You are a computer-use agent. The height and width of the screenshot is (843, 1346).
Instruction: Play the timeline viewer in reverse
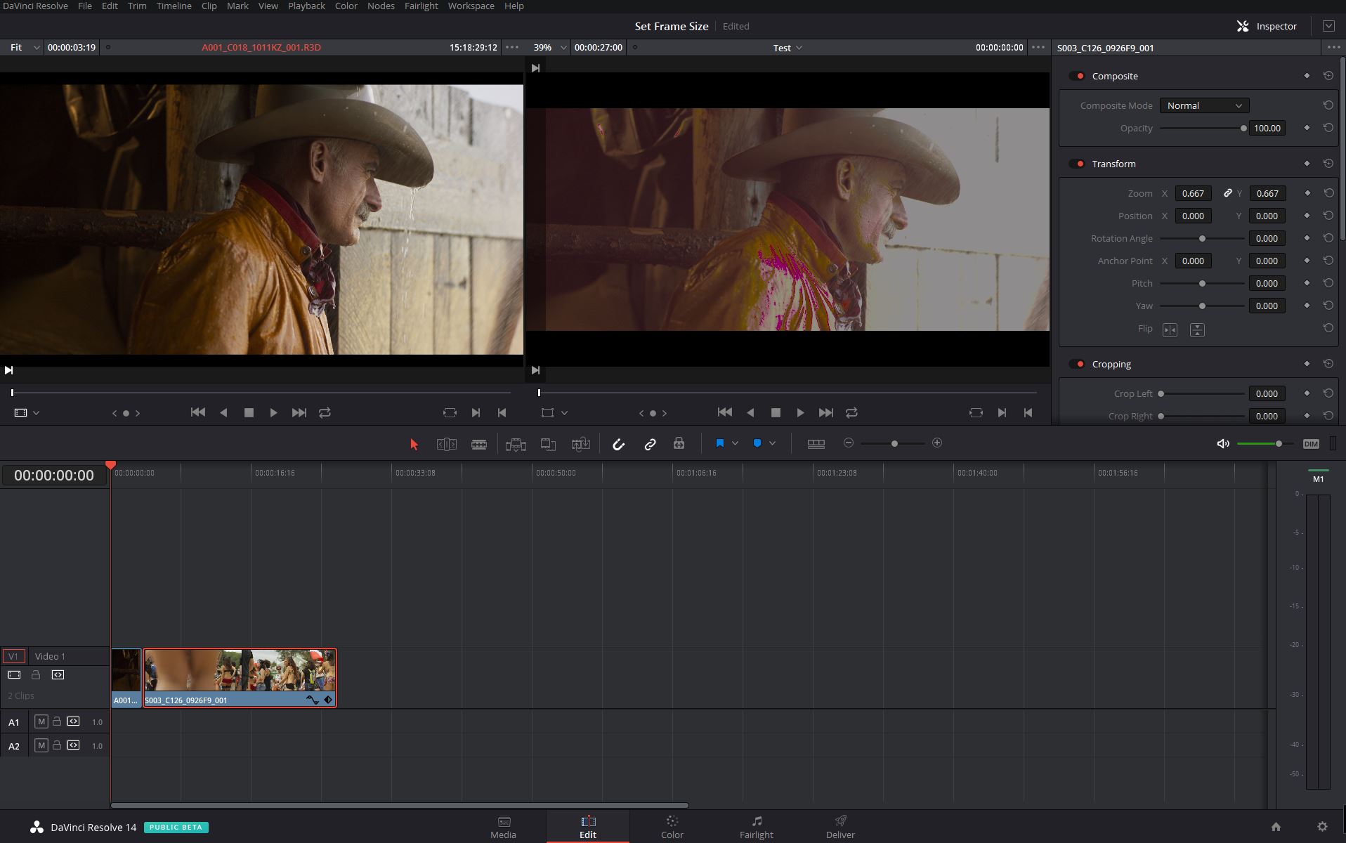(750, 412)
